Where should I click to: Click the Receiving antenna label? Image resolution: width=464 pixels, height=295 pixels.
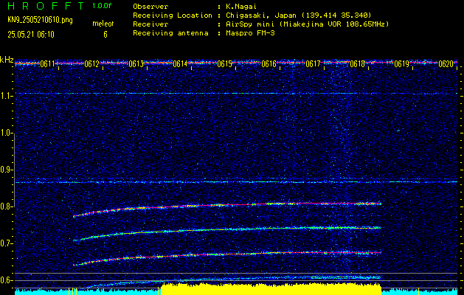point(170,33)
